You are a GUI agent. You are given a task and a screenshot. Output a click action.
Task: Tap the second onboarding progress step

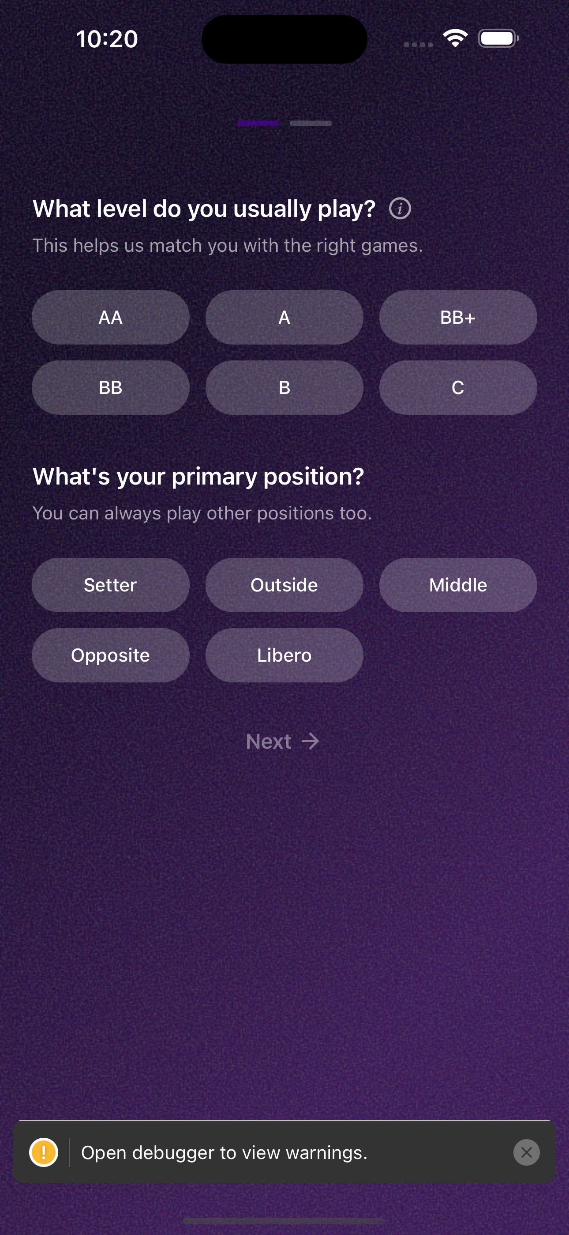[311, 123]
